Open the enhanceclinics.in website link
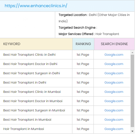Image resolution: width=136 pixels, height=135 pixels. coord(36,6)
